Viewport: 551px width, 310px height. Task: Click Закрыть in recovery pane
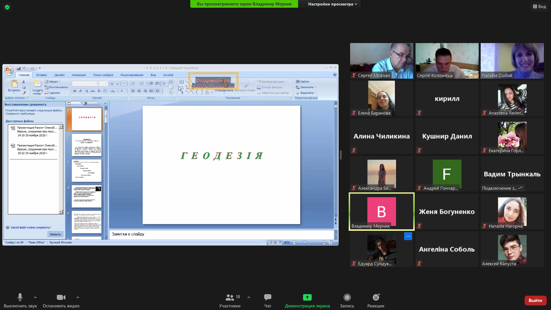(x=55, y=234)
